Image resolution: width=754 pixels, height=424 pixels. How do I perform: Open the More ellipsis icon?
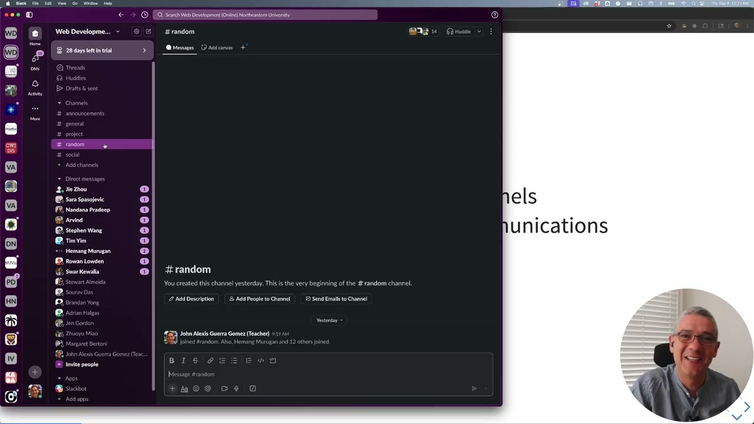click(35, 108)
